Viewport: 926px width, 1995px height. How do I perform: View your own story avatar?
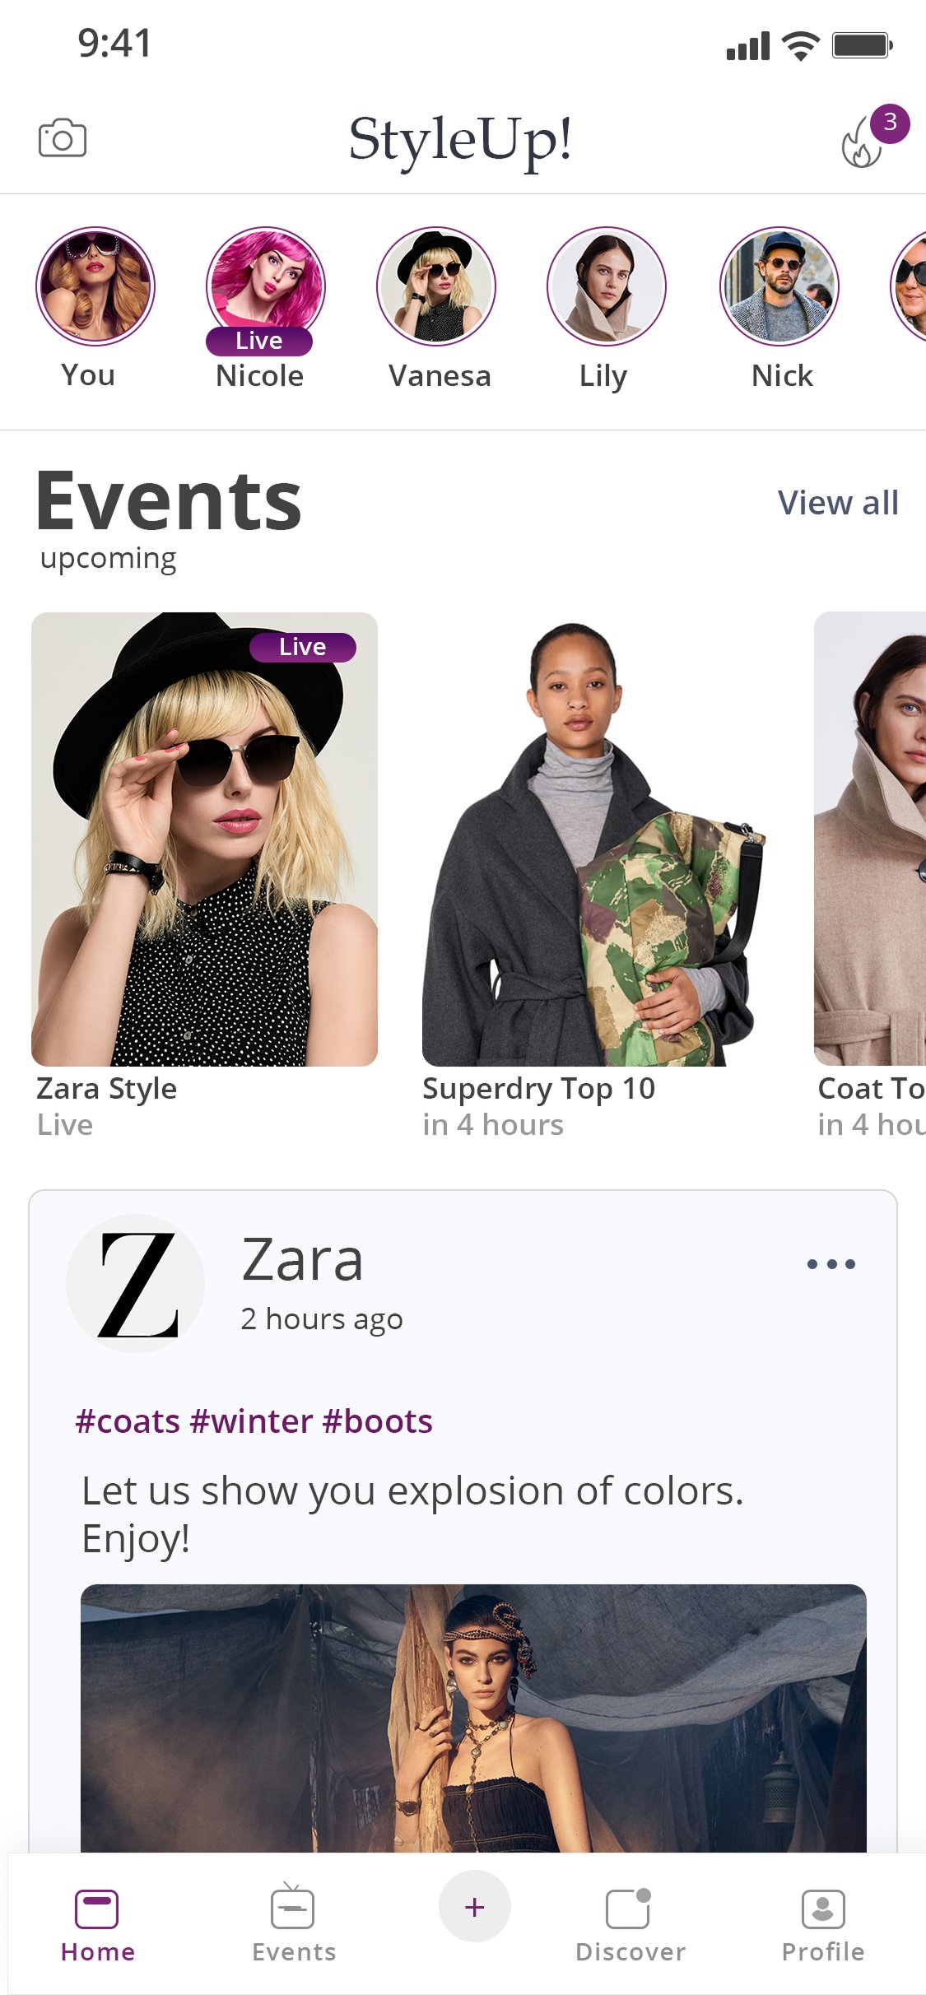(x=95, y=286)
